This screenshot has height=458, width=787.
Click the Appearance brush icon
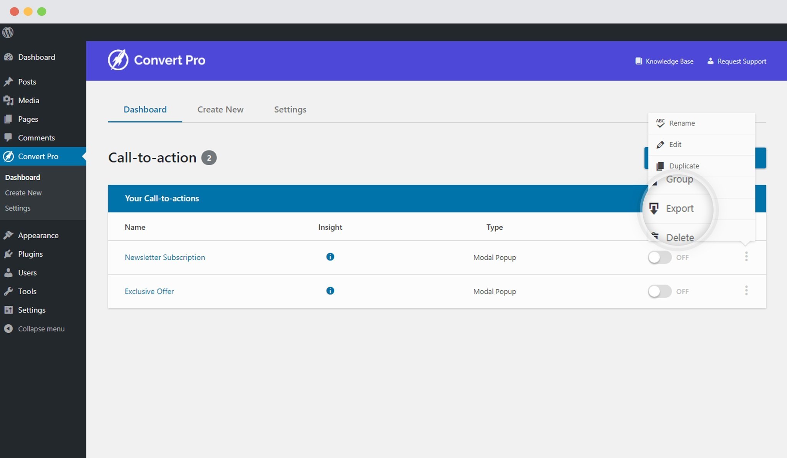(8, 235)
